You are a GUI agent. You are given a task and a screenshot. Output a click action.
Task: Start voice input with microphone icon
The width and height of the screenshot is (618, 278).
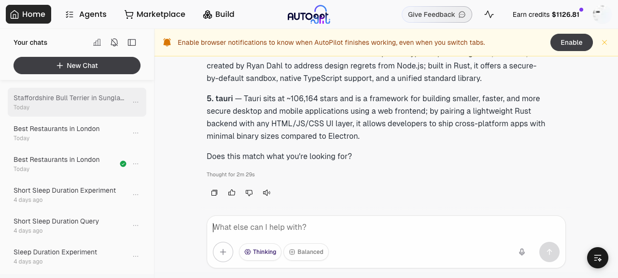[522, 252]
